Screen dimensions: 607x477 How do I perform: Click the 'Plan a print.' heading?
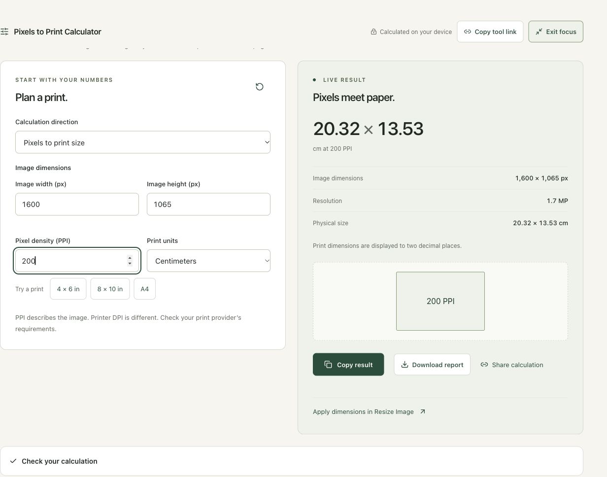[41, 97]
